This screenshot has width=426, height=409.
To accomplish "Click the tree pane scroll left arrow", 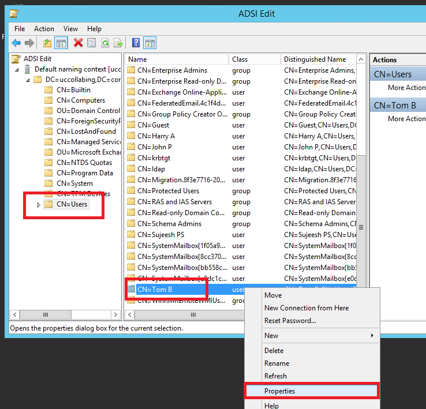I will coord(15,314).
